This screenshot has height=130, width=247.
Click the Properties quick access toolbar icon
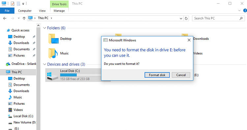pos(13,4)
